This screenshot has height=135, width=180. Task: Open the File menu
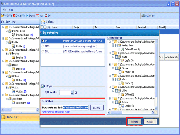pyautogui.click(x=5, y=10)
